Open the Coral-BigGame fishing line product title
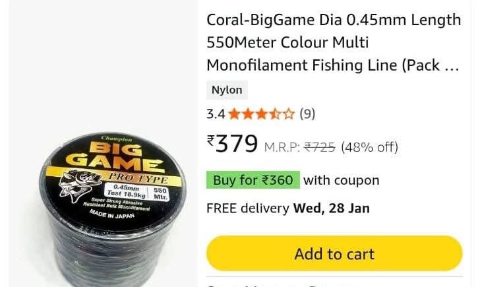This screenshot has height=287, width=480. pos(334,43)
